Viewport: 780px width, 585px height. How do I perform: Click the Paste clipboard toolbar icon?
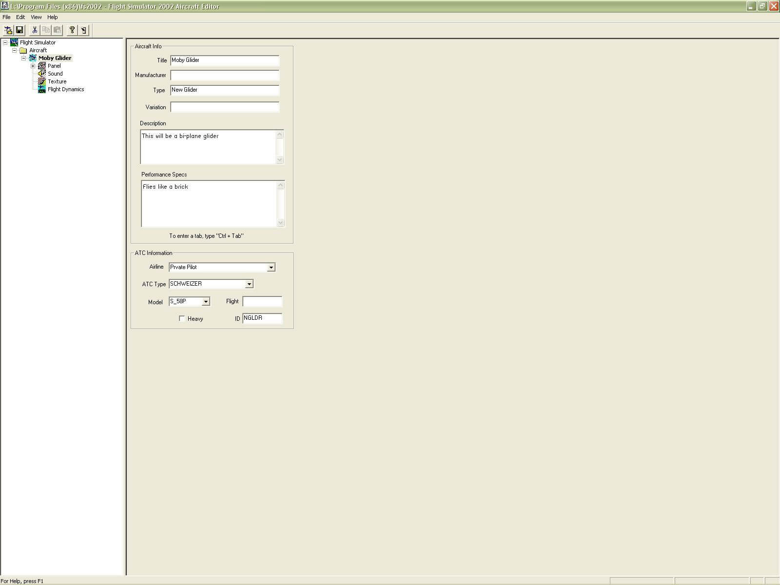click(57, 30)
